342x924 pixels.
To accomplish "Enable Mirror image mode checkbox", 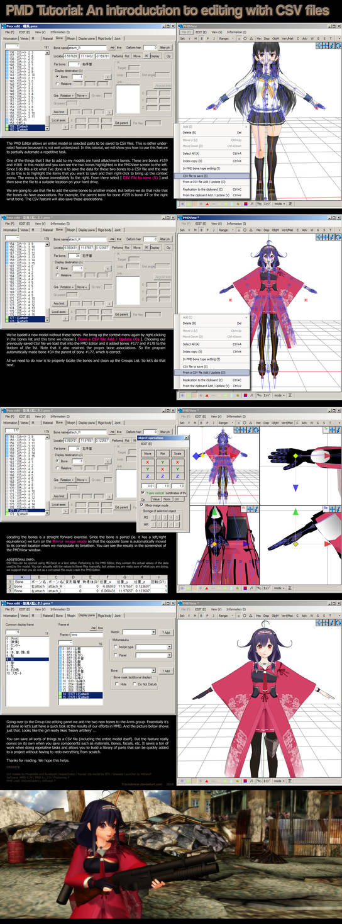I will click(142, 505).
